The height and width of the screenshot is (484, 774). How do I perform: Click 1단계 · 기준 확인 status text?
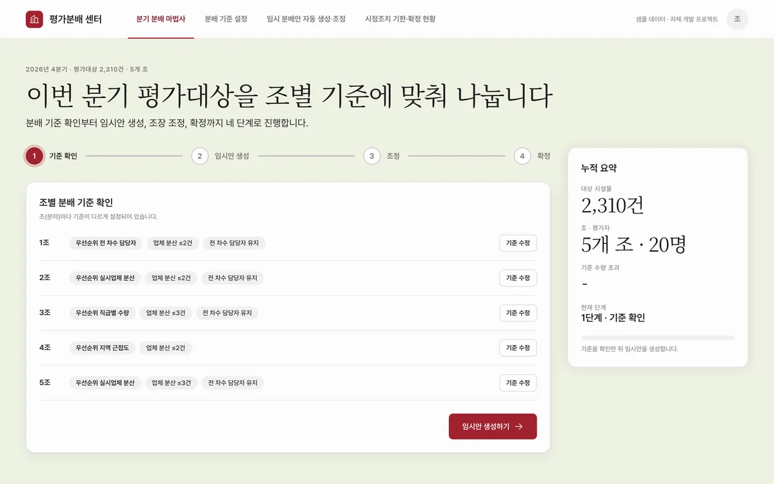pyautogui.click(x=613, y=318)
